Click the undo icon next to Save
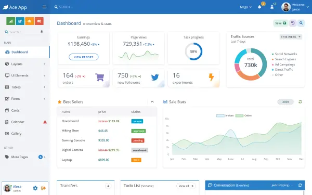Image resolution: width=312 pixels, height=195 pixels. click(x=293, y=23)
